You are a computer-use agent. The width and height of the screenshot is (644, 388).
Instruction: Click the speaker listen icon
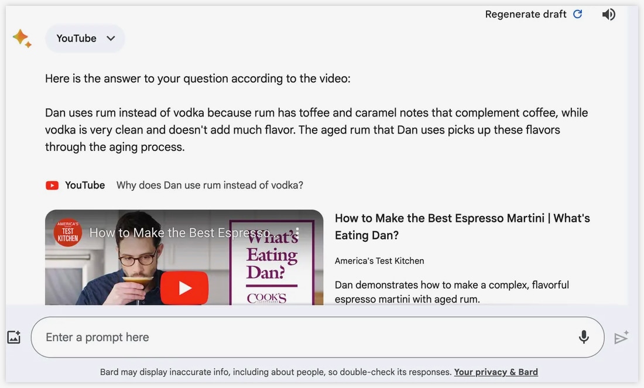tap(609, 15)
